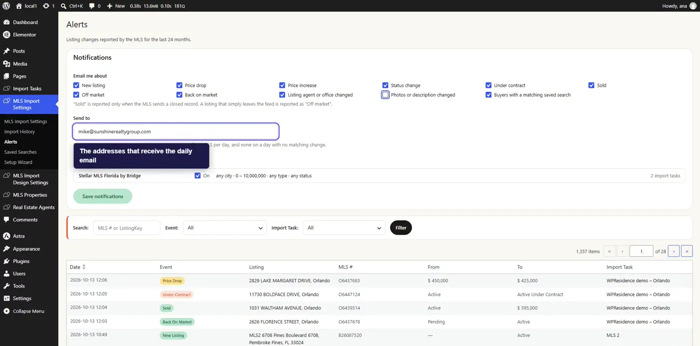The width and height of the screenshot is (700, 346).
Task: Open the Setup Wizard submenu item
Action: coord(18,162)
